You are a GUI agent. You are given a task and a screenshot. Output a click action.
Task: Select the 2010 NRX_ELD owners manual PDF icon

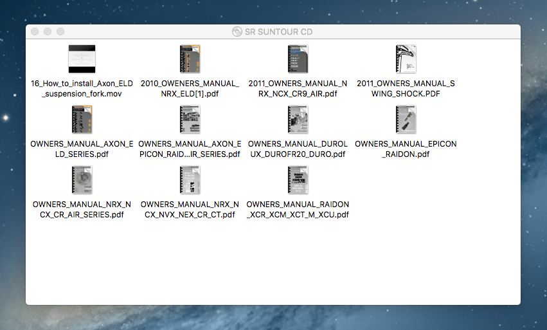point(190,59)
